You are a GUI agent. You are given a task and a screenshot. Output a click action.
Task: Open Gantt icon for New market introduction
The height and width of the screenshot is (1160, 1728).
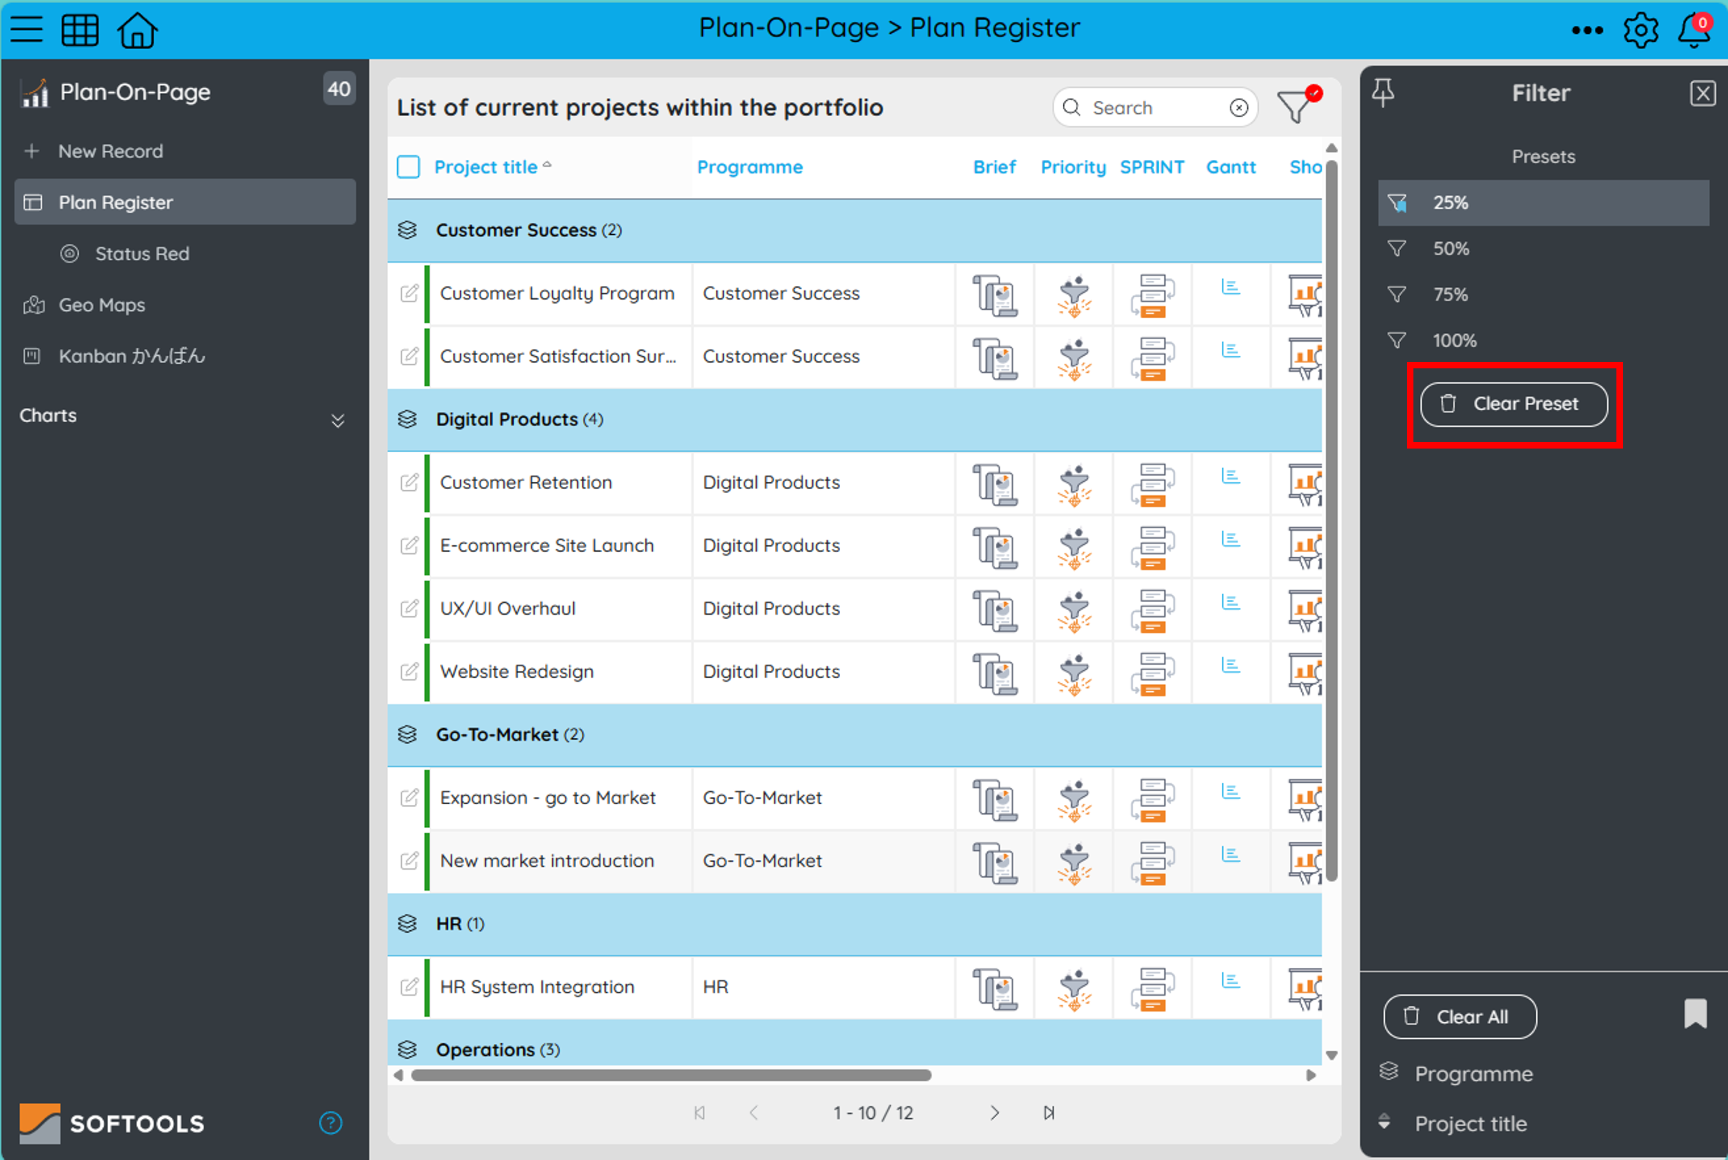pyautogui.click(x=1231, y=854)
